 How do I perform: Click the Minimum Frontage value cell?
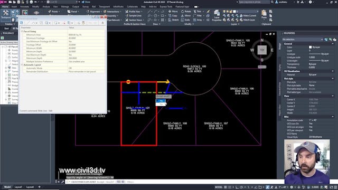(86, 38)
